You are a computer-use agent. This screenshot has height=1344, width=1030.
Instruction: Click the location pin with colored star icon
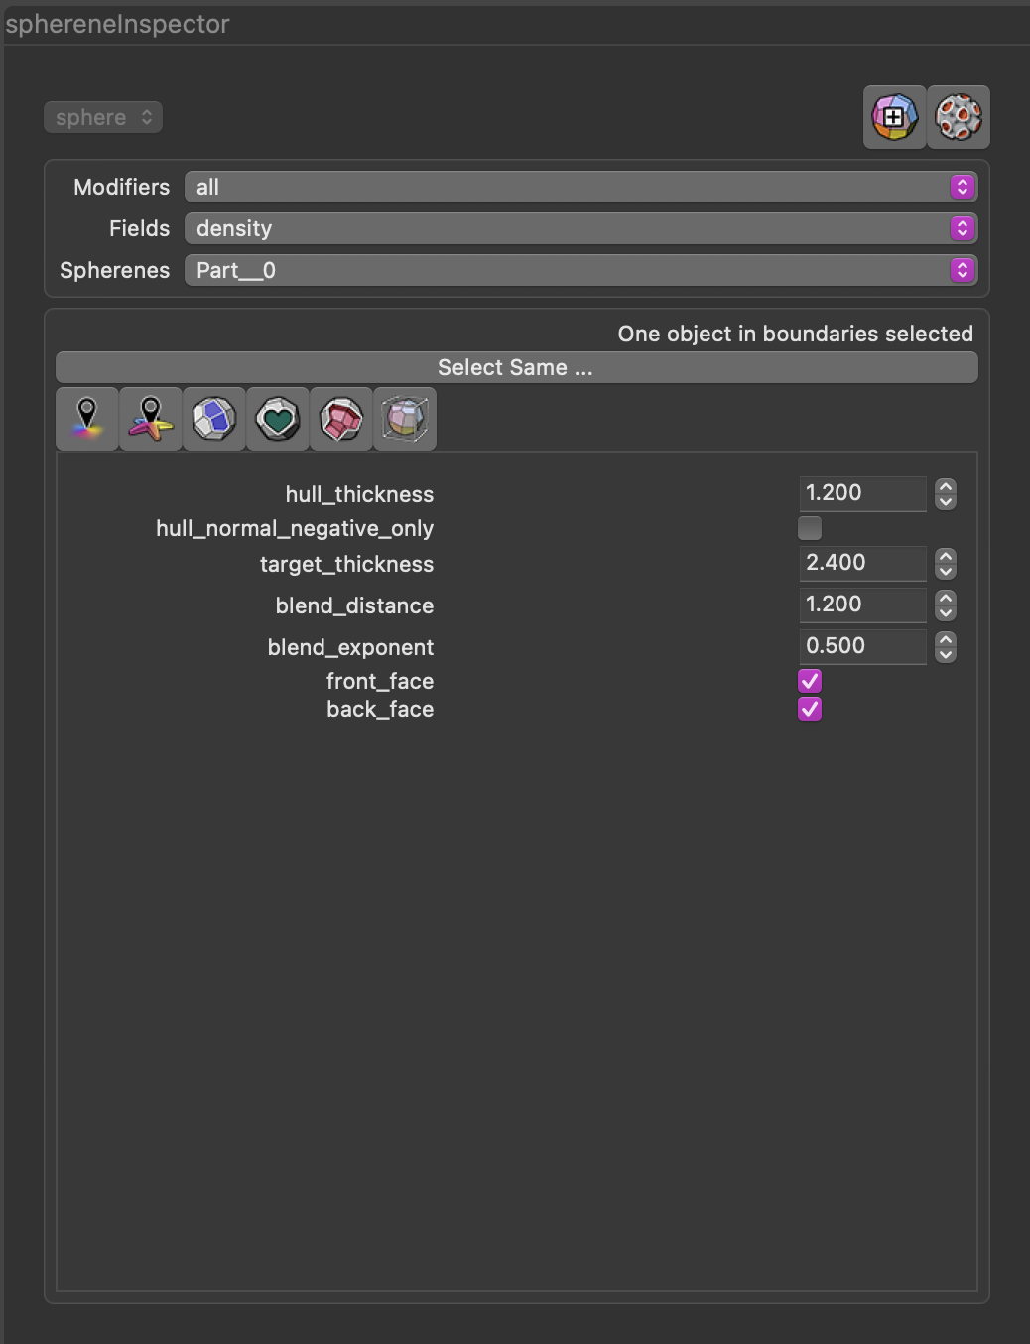coord(151,419)
